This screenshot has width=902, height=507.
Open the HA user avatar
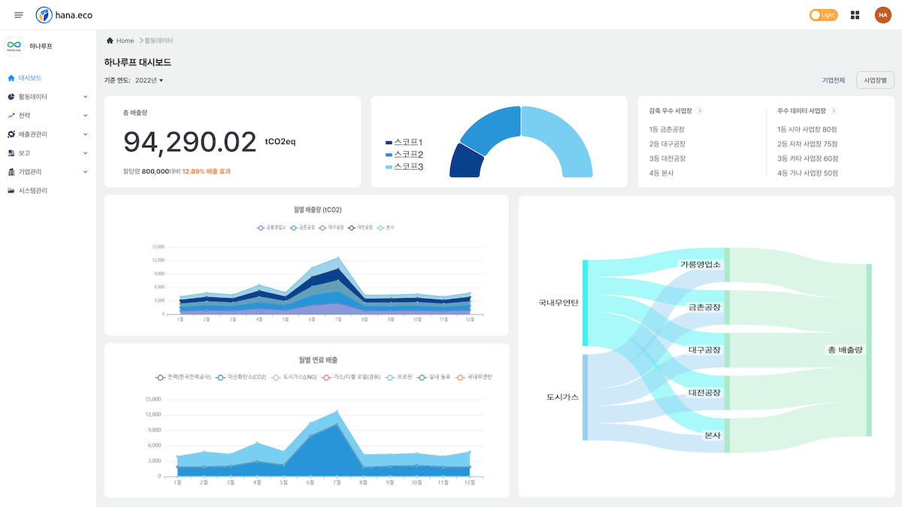click(882, 15)
